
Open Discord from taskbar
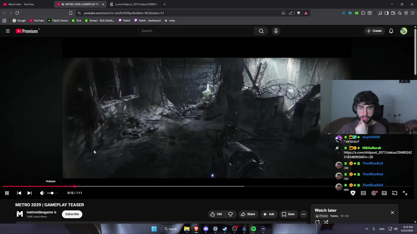(x=206, y=229)
